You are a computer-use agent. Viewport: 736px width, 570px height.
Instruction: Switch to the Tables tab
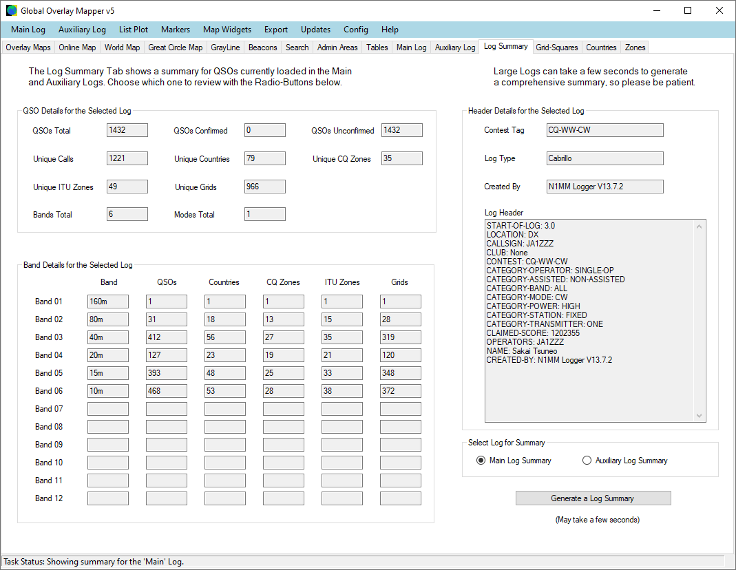click(377, 47)
